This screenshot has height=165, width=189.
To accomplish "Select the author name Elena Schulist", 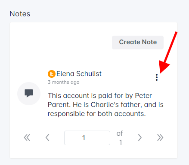I will tap(79, 74).
